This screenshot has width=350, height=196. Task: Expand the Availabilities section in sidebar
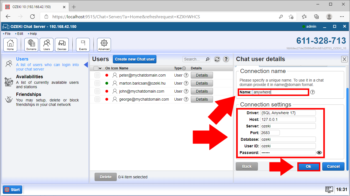tap(29, 77)
